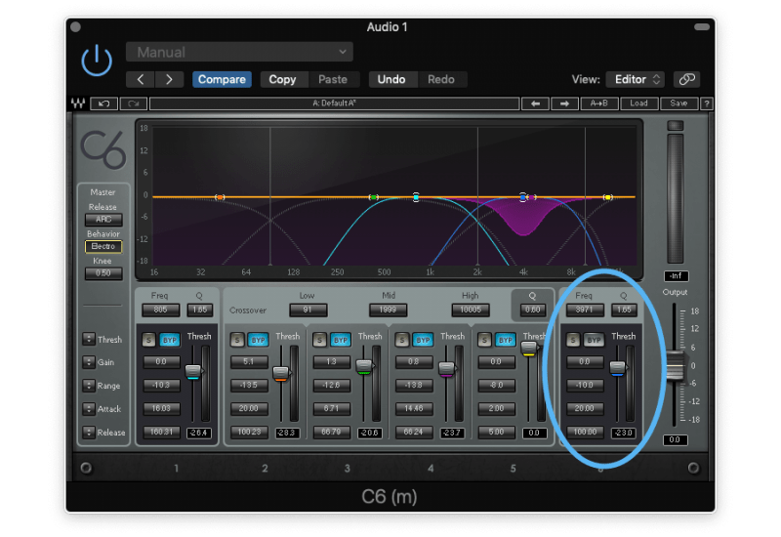781x537 pixels.
Task: Click the Waves logo icon
Action: click(78, 103)
